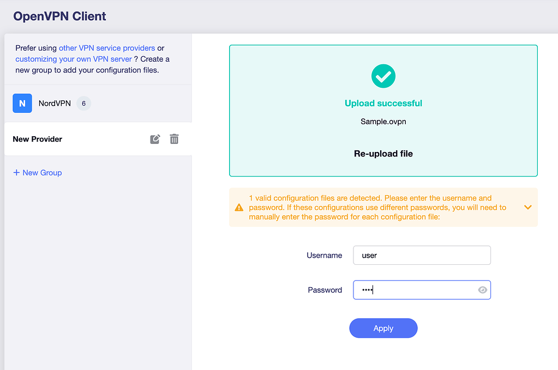558x370 pixels.
Task: Expand the configuration warning with the chevron
Action: 527,208
